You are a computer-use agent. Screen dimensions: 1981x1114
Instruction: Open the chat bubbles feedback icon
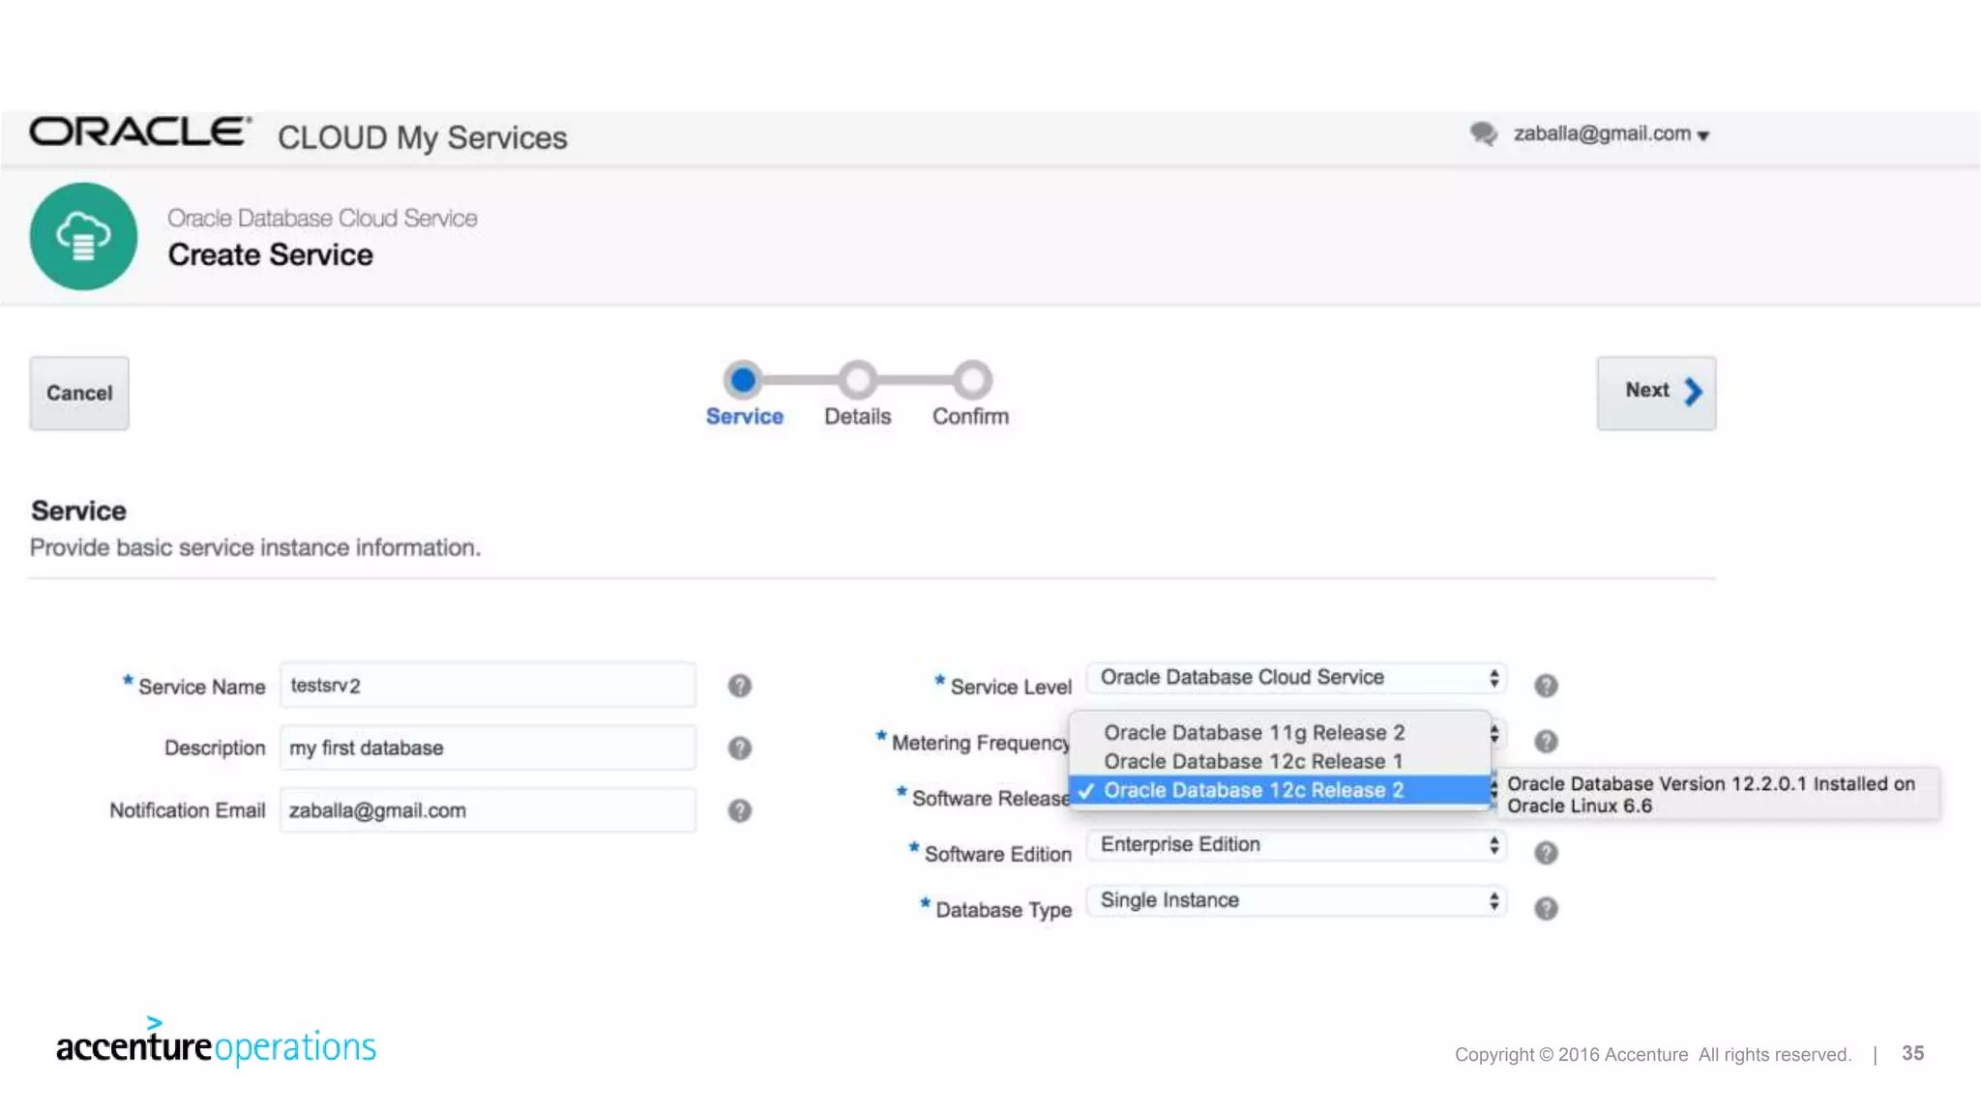1483,133
